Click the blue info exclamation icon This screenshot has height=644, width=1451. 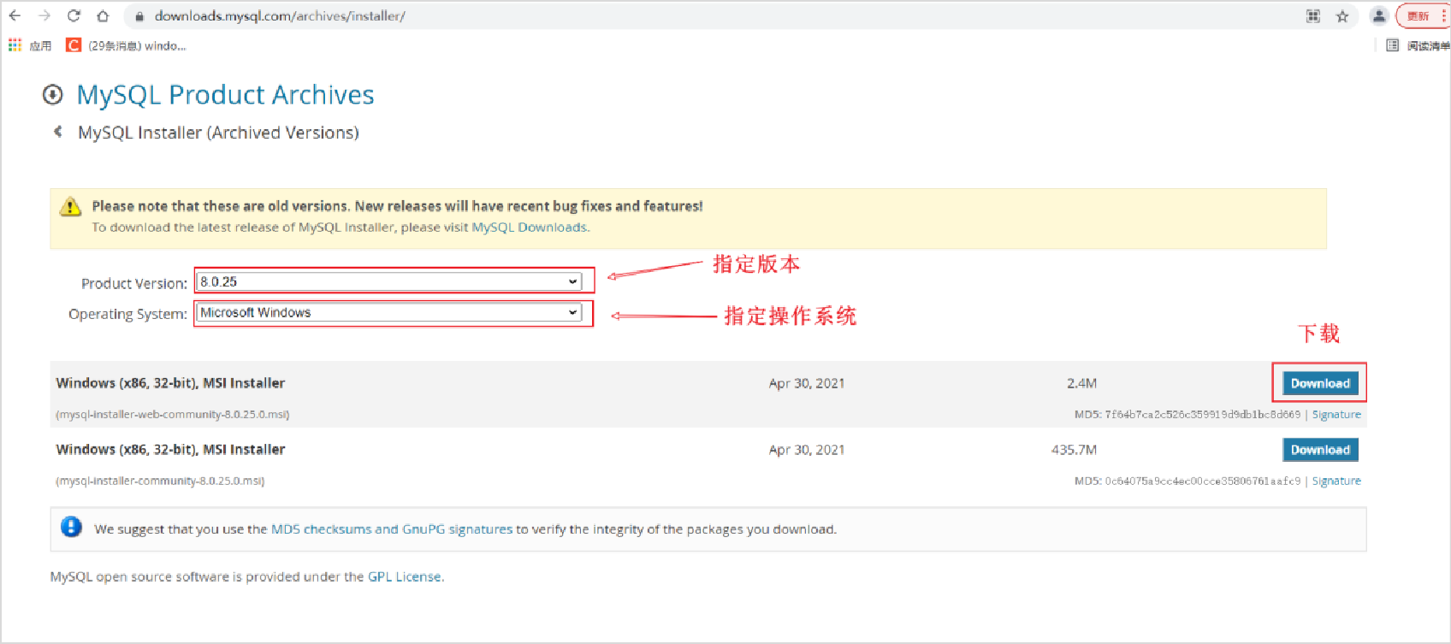pyautogui.click(x=72, y=527)
